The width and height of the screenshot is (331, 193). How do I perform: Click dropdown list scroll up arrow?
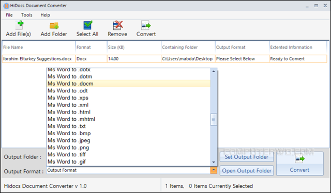(x=214, y=71)
